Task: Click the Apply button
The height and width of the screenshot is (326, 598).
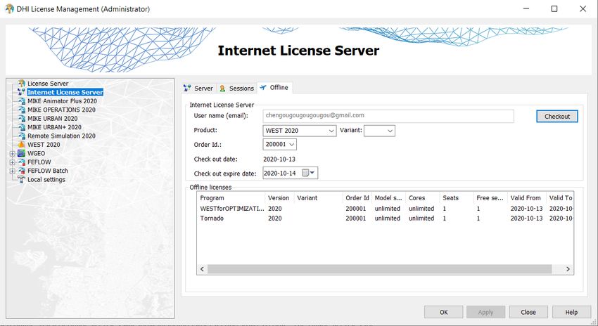Action: click(486, 312)
